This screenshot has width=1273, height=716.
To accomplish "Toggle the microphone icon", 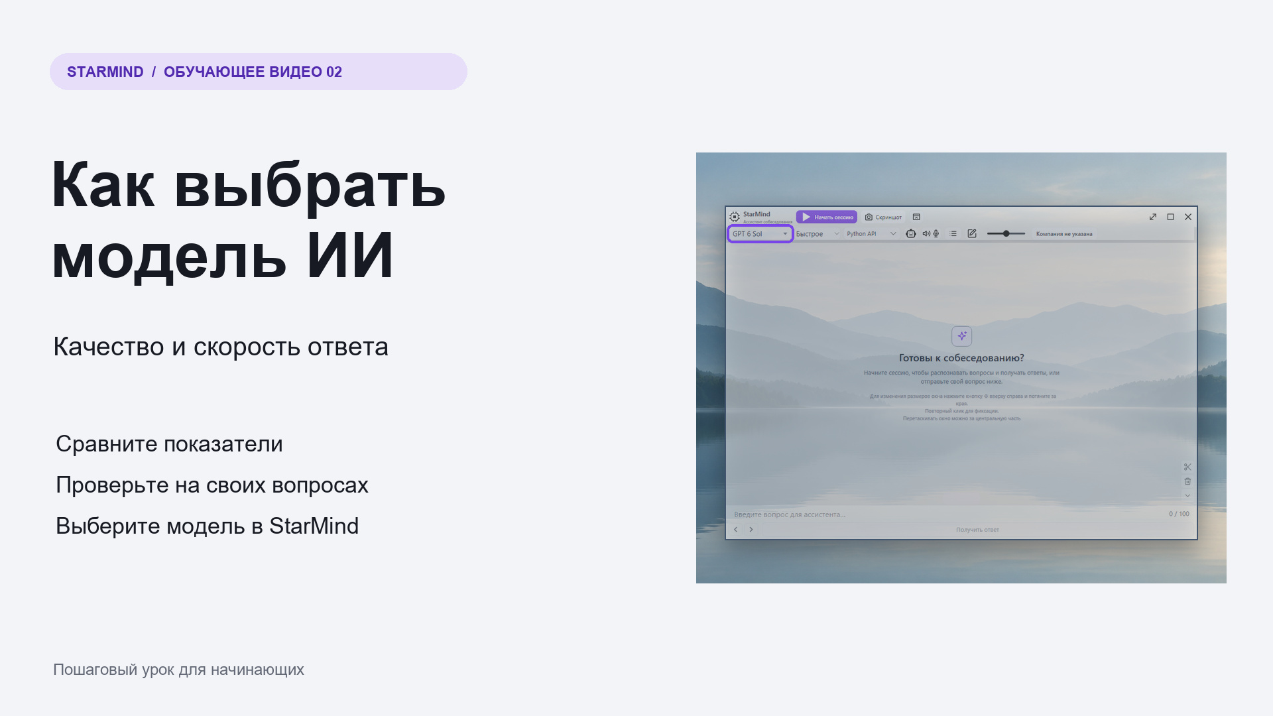I will 936,233.
